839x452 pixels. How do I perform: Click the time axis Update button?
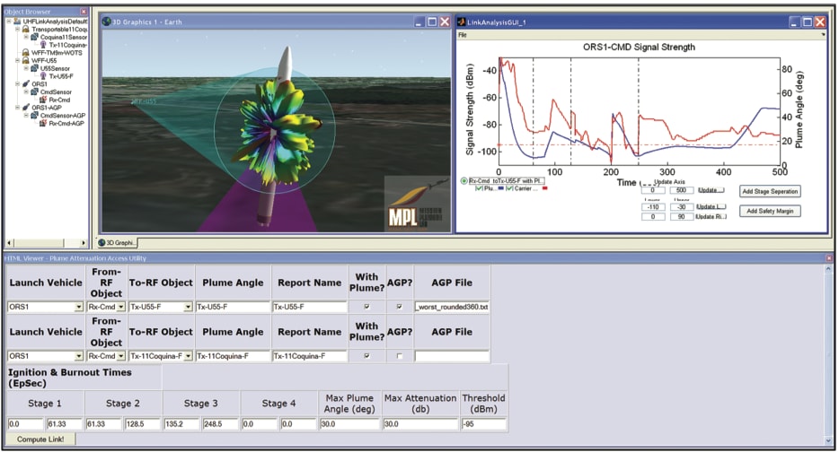pyautogui.click(x=711, y=190)
